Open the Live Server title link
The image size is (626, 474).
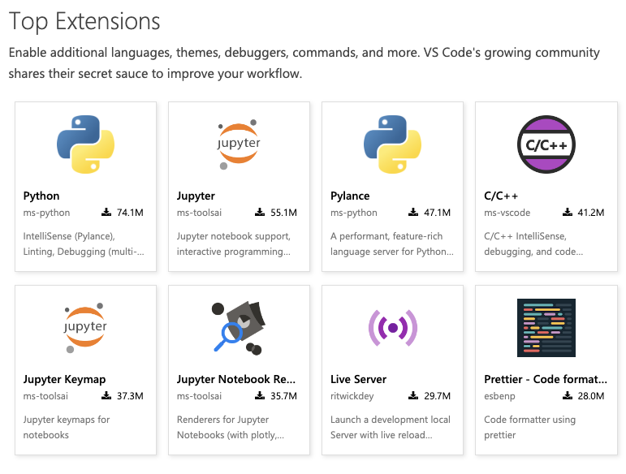(359, 379)
